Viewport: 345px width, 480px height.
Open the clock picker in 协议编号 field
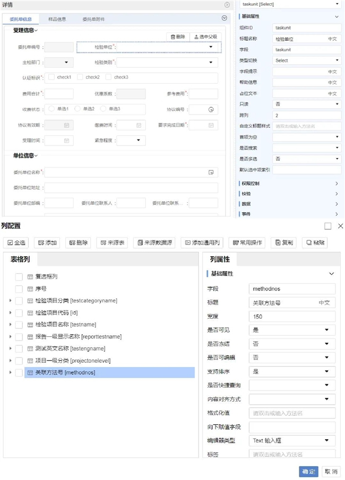[x=211, y=110]
